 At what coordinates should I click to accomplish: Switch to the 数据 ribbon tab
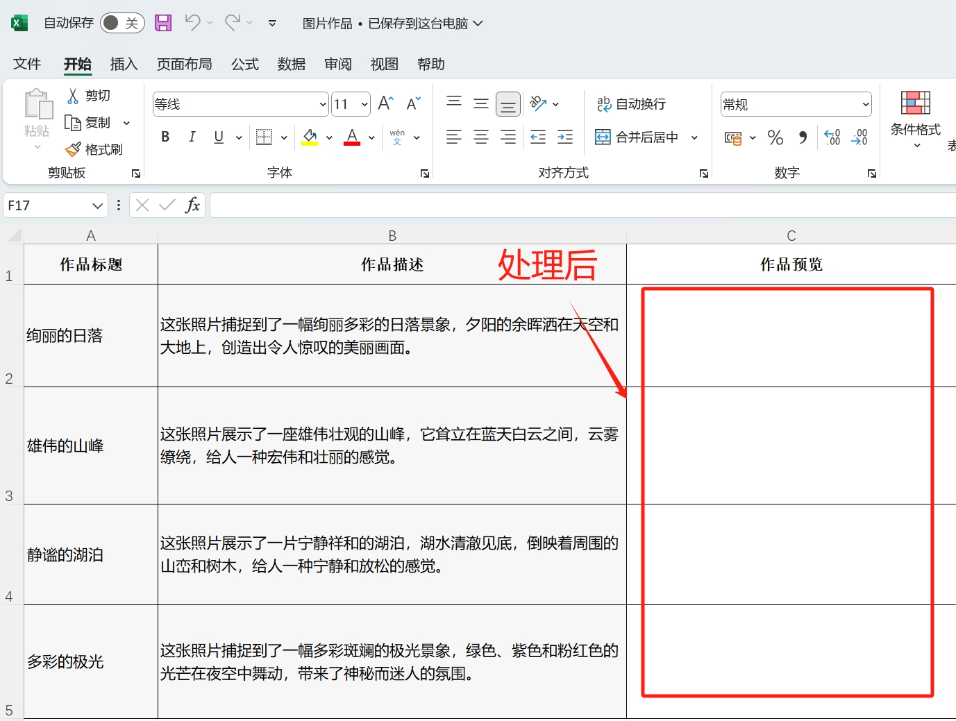291,64
